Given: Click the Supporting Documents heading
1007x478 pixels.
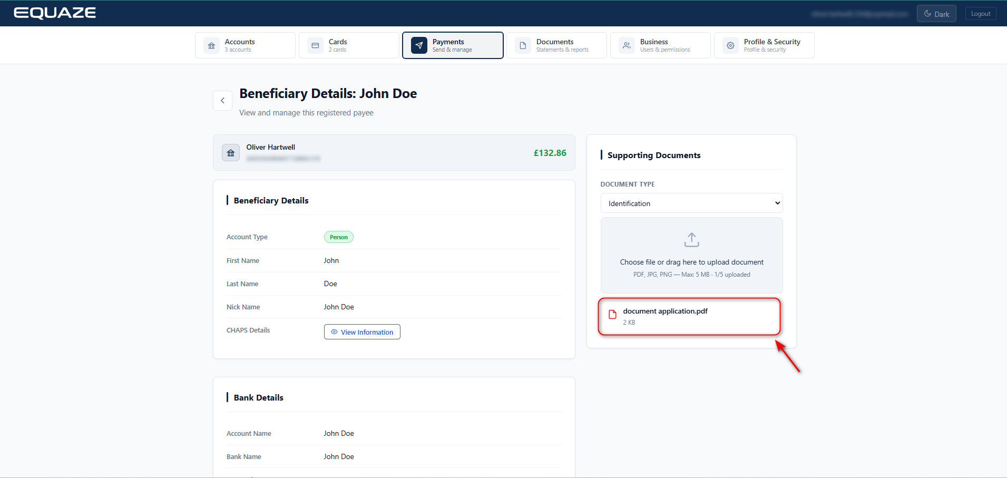Looking at the screenshot, I should 653,155.
